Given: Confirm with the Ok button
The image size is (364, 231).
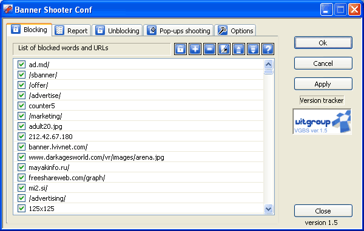Looking at the screenshot, I should (x=323, y=42).
